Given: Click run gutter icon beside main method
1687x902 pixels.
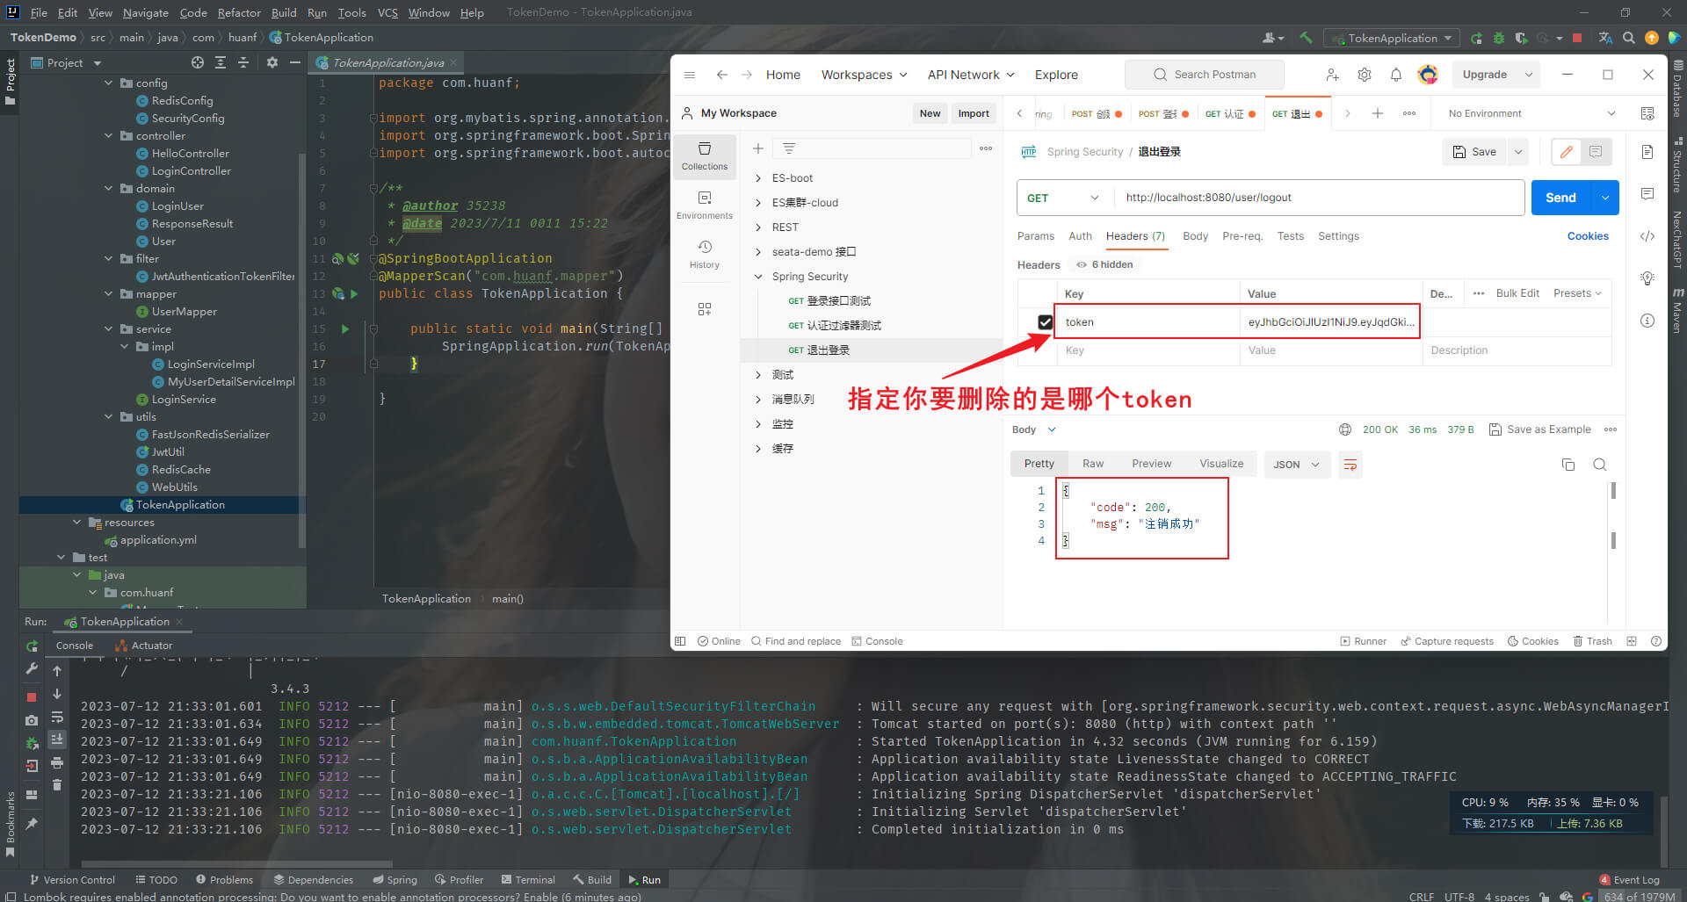Looking at the screenshot, I should 344,328.
